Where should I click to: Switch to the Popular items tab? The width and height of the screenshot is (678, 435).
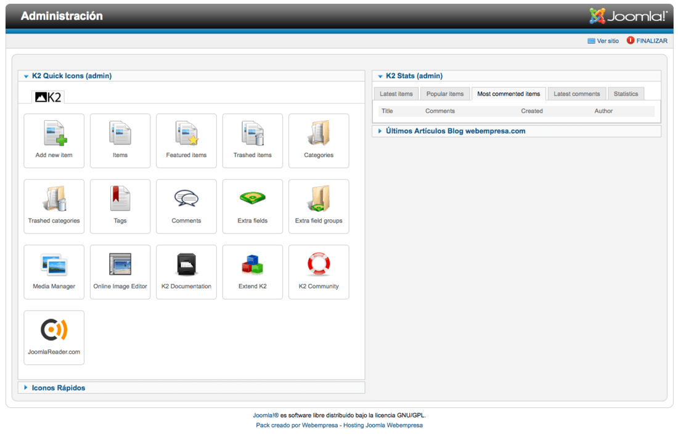(x=445, y=94)
